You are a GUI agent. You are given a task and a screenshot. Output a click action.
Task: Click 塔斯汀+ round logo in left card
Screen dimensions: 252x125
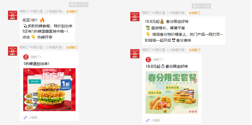pos(26,57)
